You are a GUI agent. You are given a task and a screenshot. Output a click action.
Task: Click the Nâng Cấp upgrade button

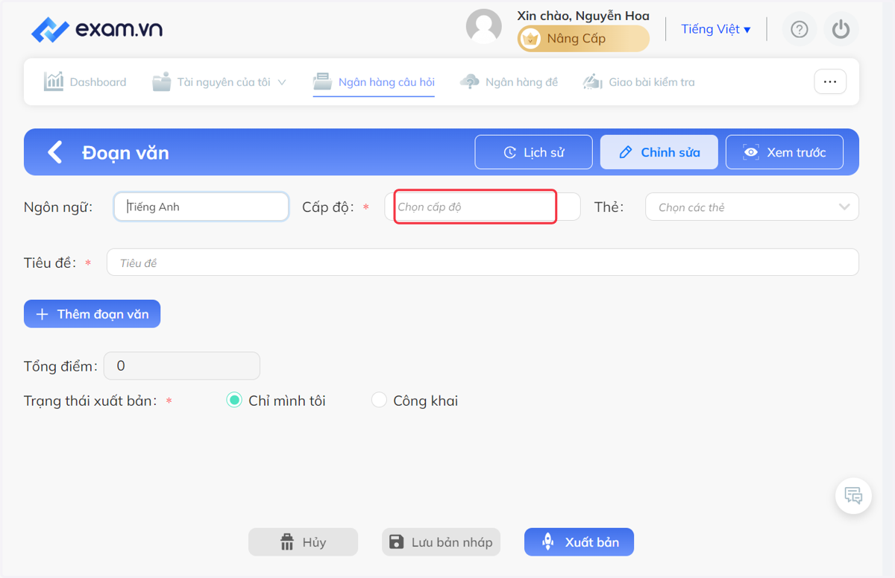point(583,39)
